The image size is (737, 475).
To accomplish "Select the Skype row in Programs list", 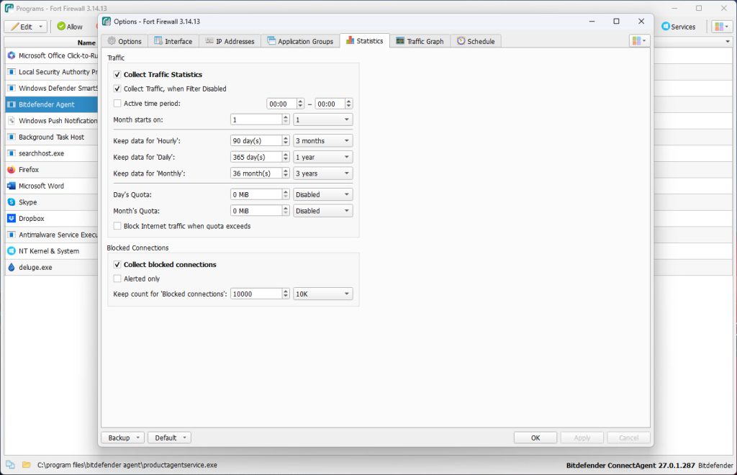I will pos(51,202).
